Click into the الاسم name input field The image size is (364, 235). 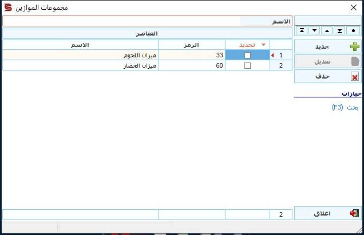point(121,21)
